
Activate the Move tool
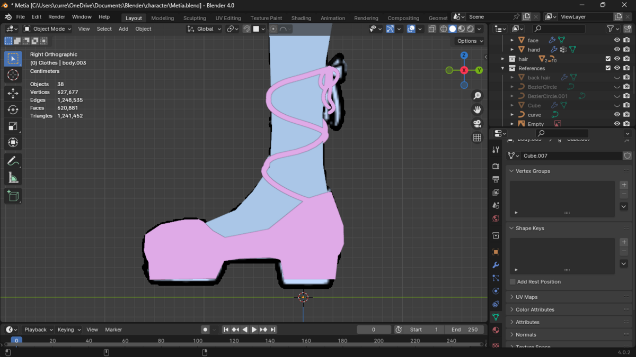13,94
